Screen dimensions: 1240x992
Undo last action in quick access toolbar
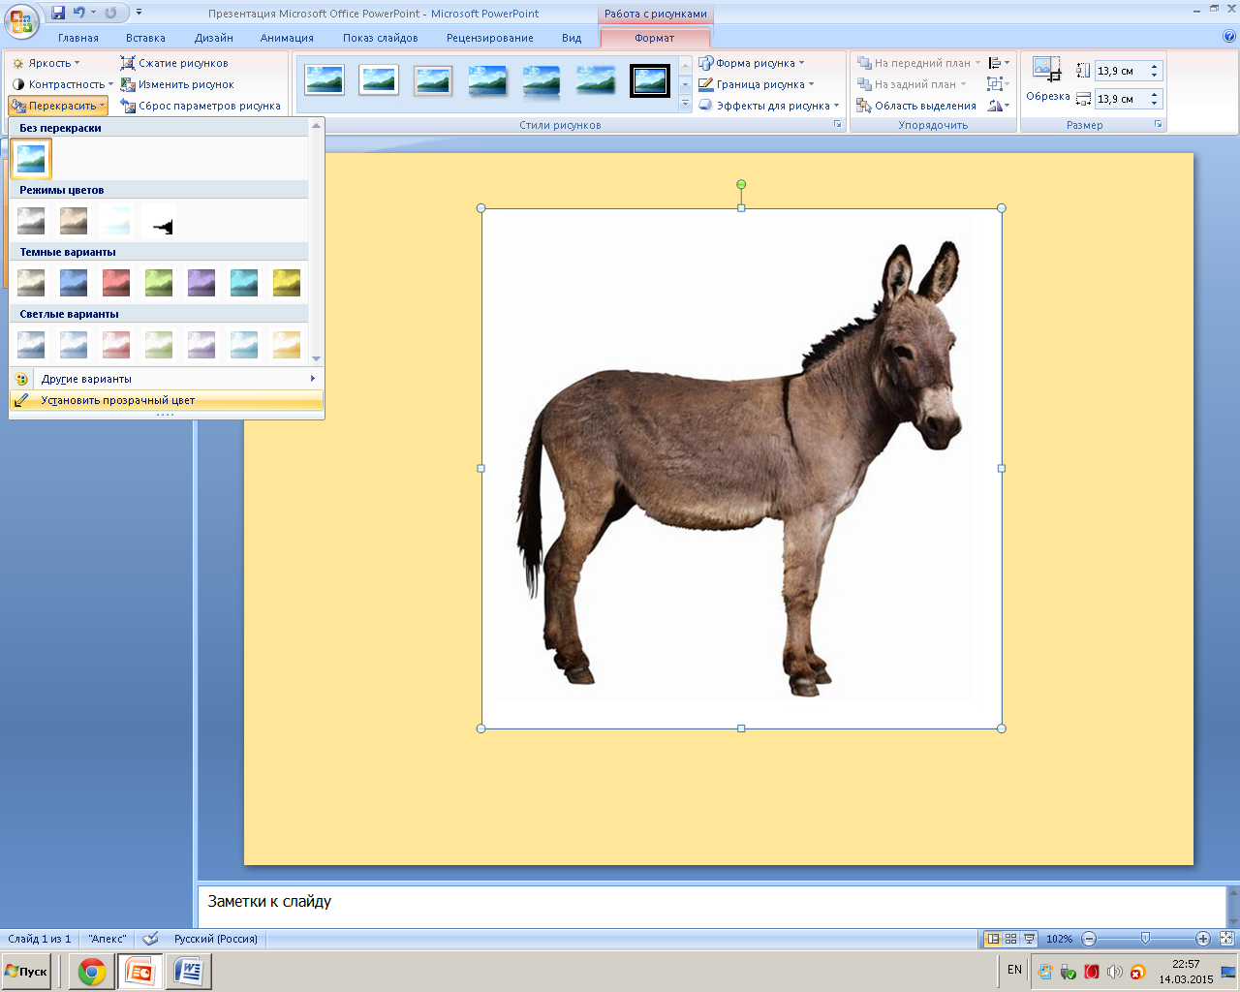[78, 13]
